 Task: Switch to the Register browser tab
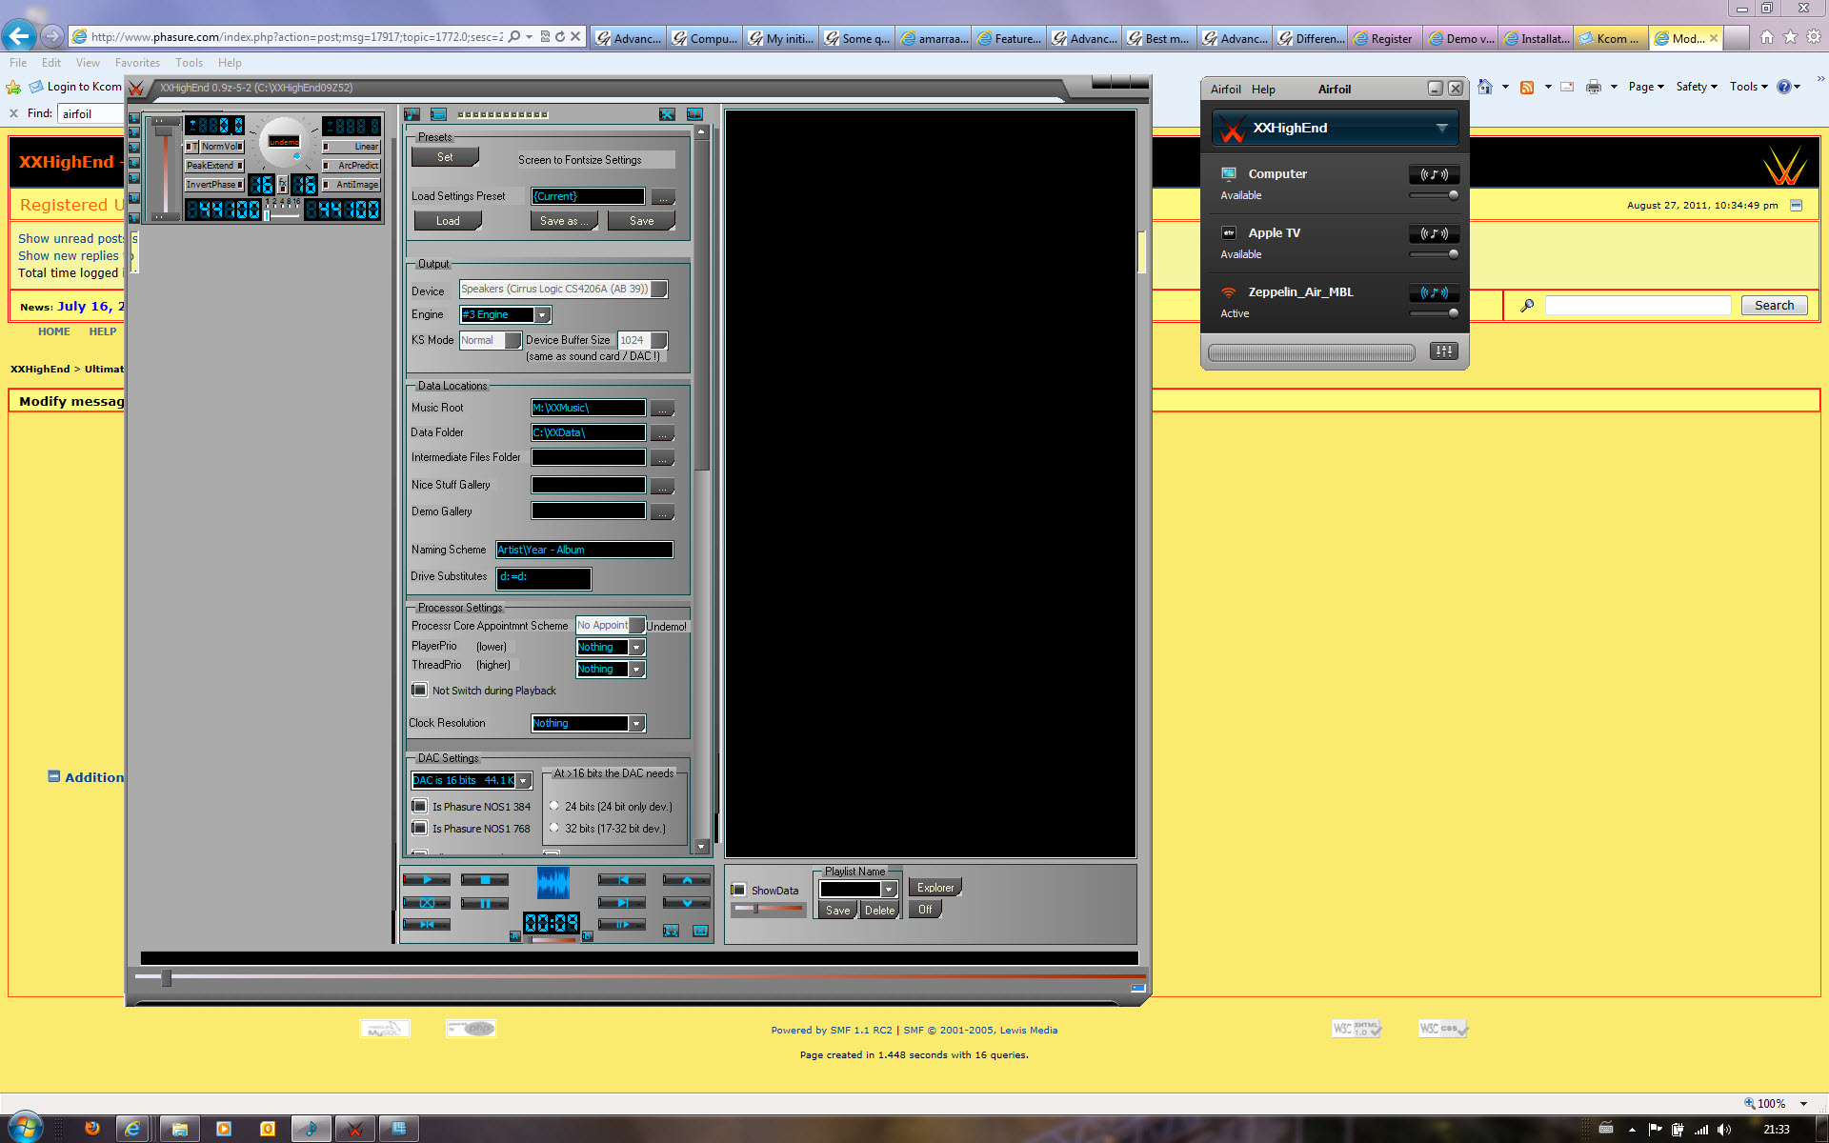[1385, 38]
